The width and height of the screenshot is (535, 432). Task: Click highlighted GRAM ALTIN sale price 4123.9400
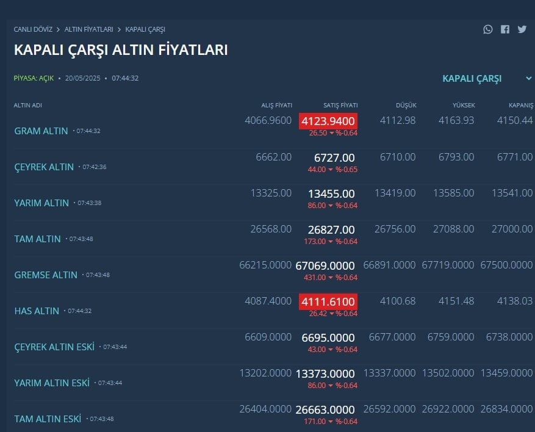pyautogui.click(x=328, y=121)
